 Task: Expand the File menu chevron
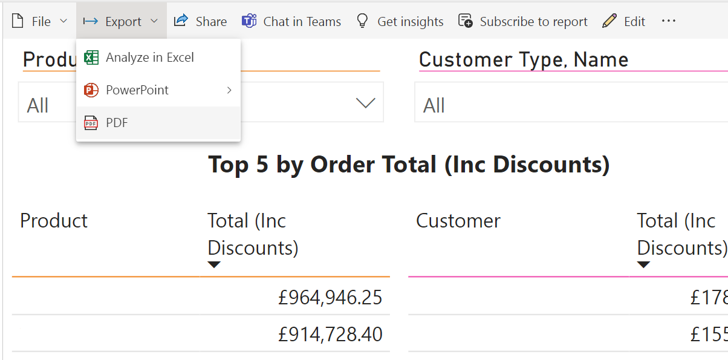click(63, 22)
